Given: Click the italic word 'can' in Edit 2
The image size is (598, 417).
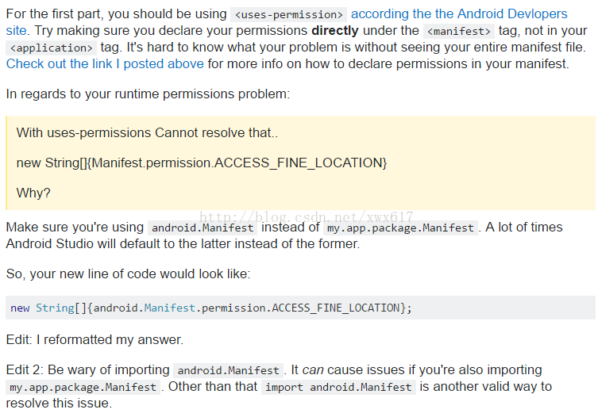Looking at the screenshot, I should pos(313,370).
